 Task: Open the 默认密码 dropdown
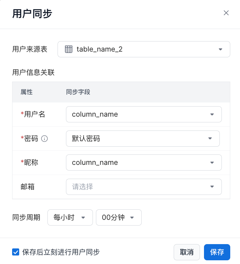point(143,139)
